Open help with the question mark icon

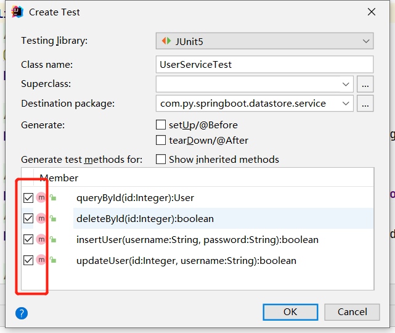pyautogui.click(x=22, y=313)
